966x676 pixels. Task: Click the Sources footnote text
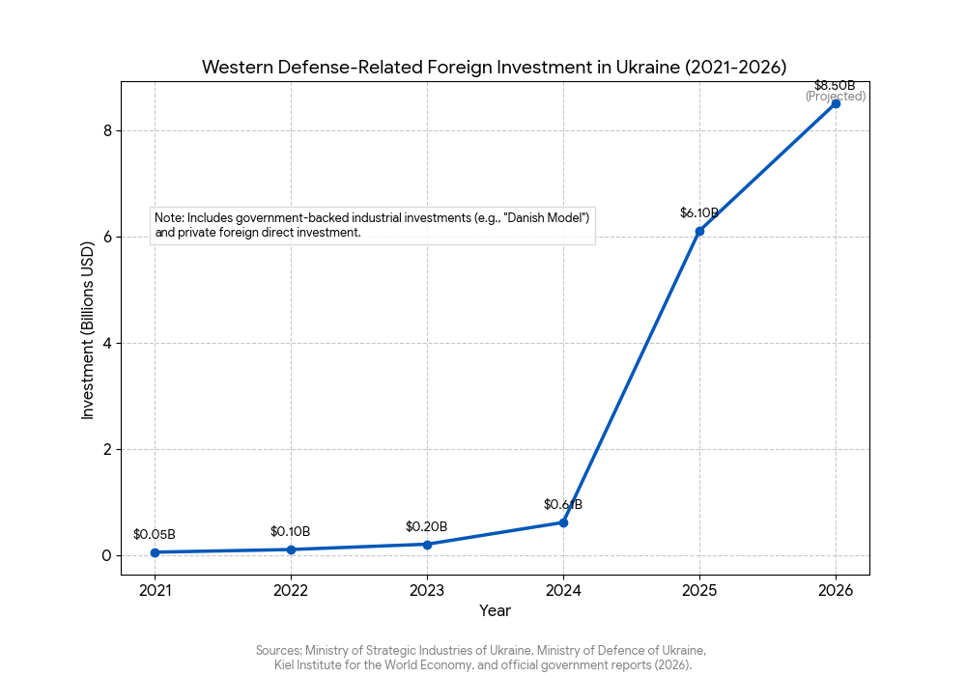[x=481, y=658]
